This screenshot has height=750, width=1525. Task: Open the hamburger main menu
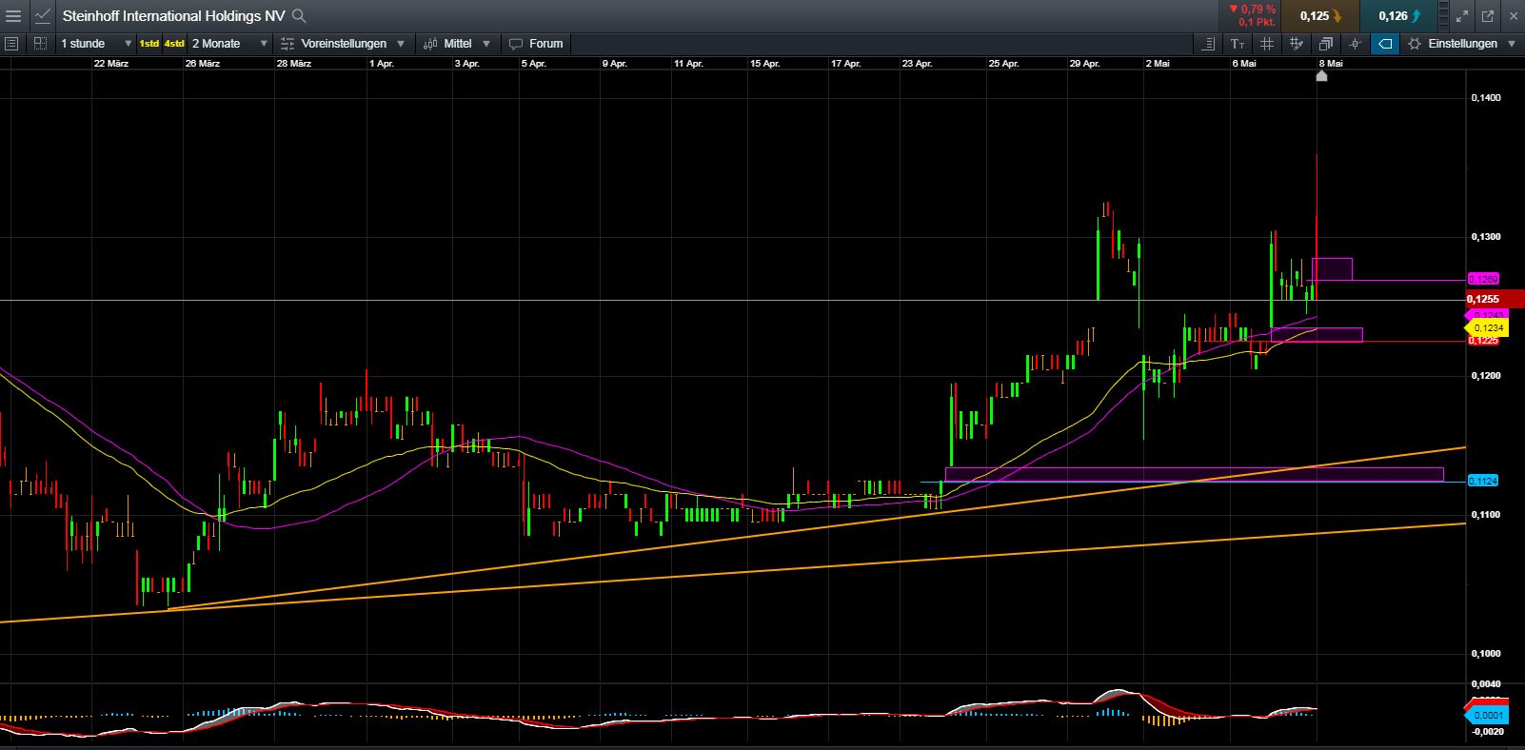click(x=13, y=15)
